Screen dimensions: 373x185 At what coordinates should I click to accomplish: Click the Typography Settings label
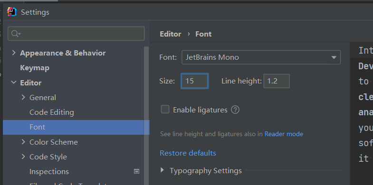(x=206, y=170)
